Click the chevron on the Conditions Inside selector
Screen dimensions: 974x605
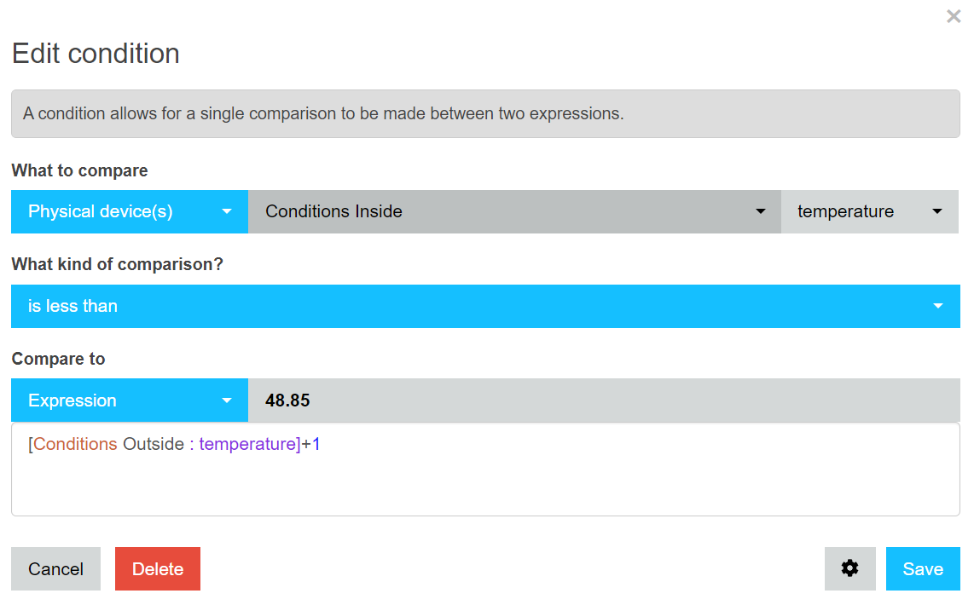click(759, 211)
